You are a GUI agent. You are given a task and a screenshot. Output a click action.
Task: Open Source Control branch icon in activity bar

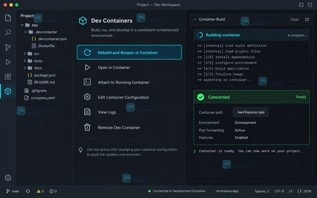[8, 48]
